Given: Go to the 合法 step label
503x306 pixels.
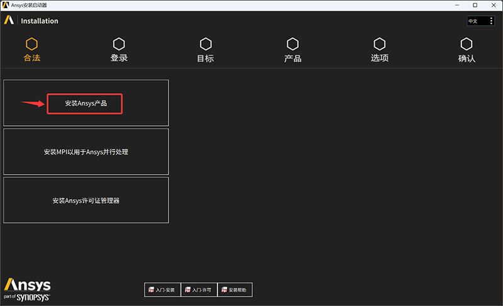Looking at the screenshot, I should tap(32, 58).
